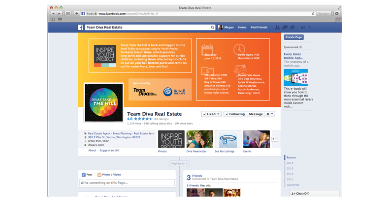Click the page settings gear button
The width and height of the screenshot is (389, 201).
(x=270, y=114)
